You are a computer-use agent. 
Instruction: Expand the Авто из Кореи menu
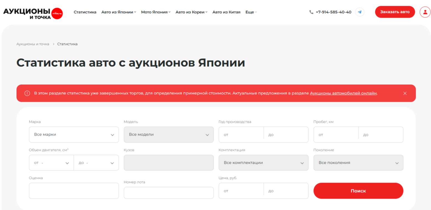(x=191, y=12)
